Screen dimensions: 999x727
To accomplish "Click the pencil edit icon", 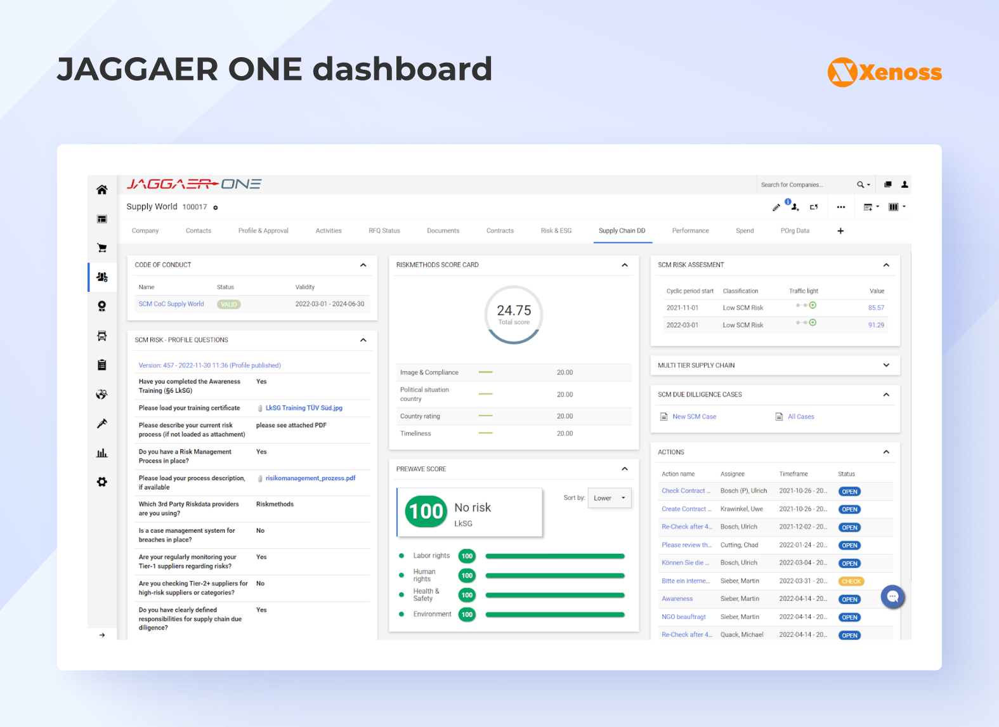I will (x=776, y=207).
